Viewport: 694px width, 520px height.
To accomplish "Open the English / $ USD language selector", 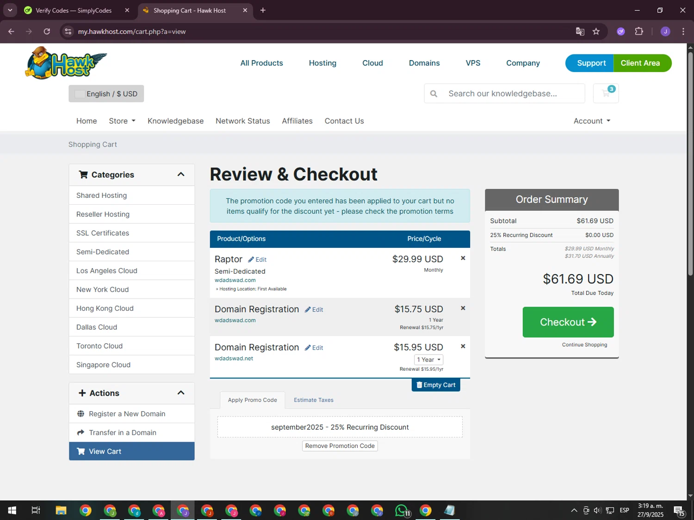I will coord(106,94).
